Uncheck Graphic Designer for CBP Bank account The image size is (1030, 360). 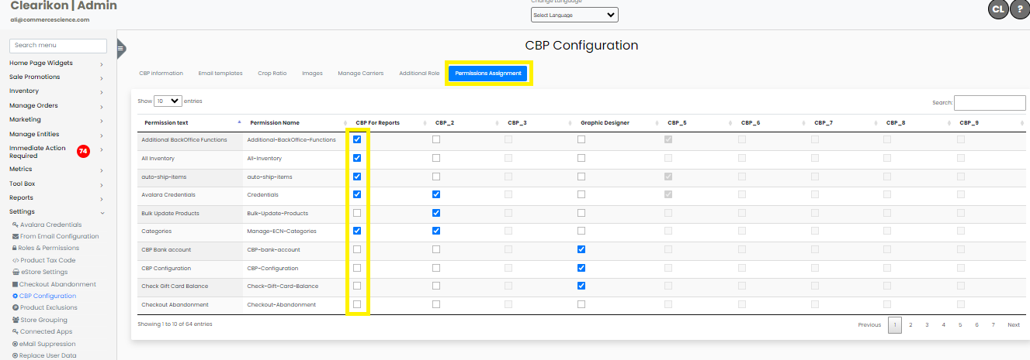coord(581,249)
